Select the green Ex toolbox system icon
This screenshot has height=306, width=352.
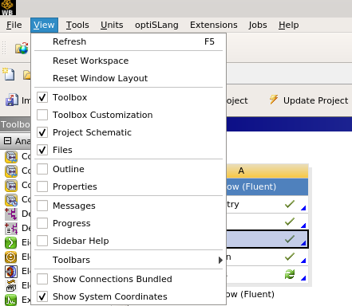(x=11, y=300)
